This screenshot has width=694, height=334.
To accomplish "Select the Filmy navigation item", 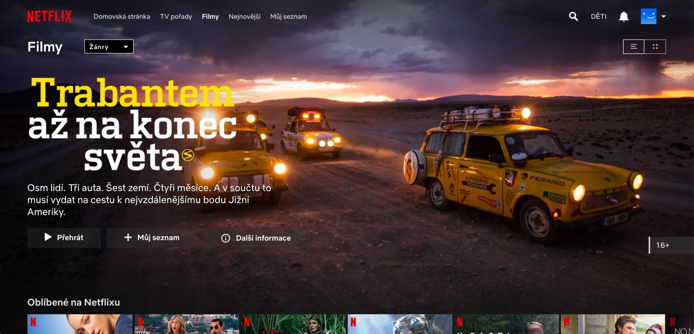I will tap(210, 16).
